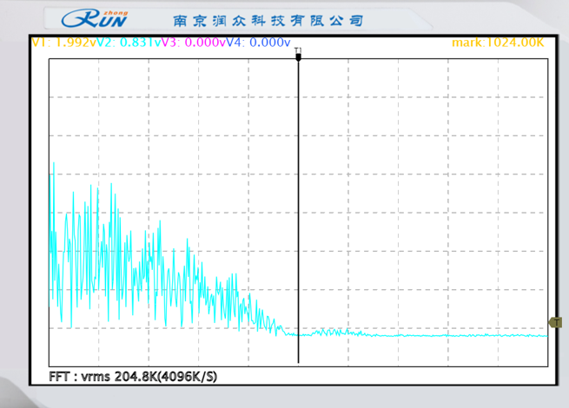Viewport: 569px width, 408px height.
Task: Select the V3 channel voltage readout
Action: coord(195,42)
